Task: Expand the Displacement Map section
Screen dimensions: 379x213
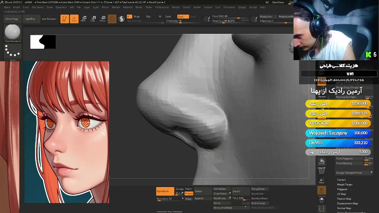Action: [x=347, y=204]
